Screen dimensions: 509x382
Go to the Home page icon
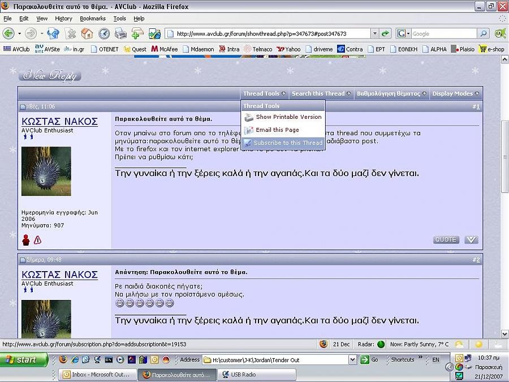coord(87,33)
